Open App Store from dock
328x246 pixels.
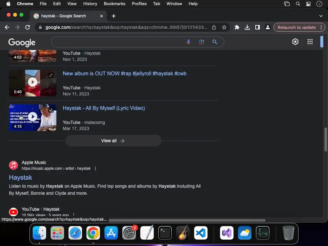point(111,233)
